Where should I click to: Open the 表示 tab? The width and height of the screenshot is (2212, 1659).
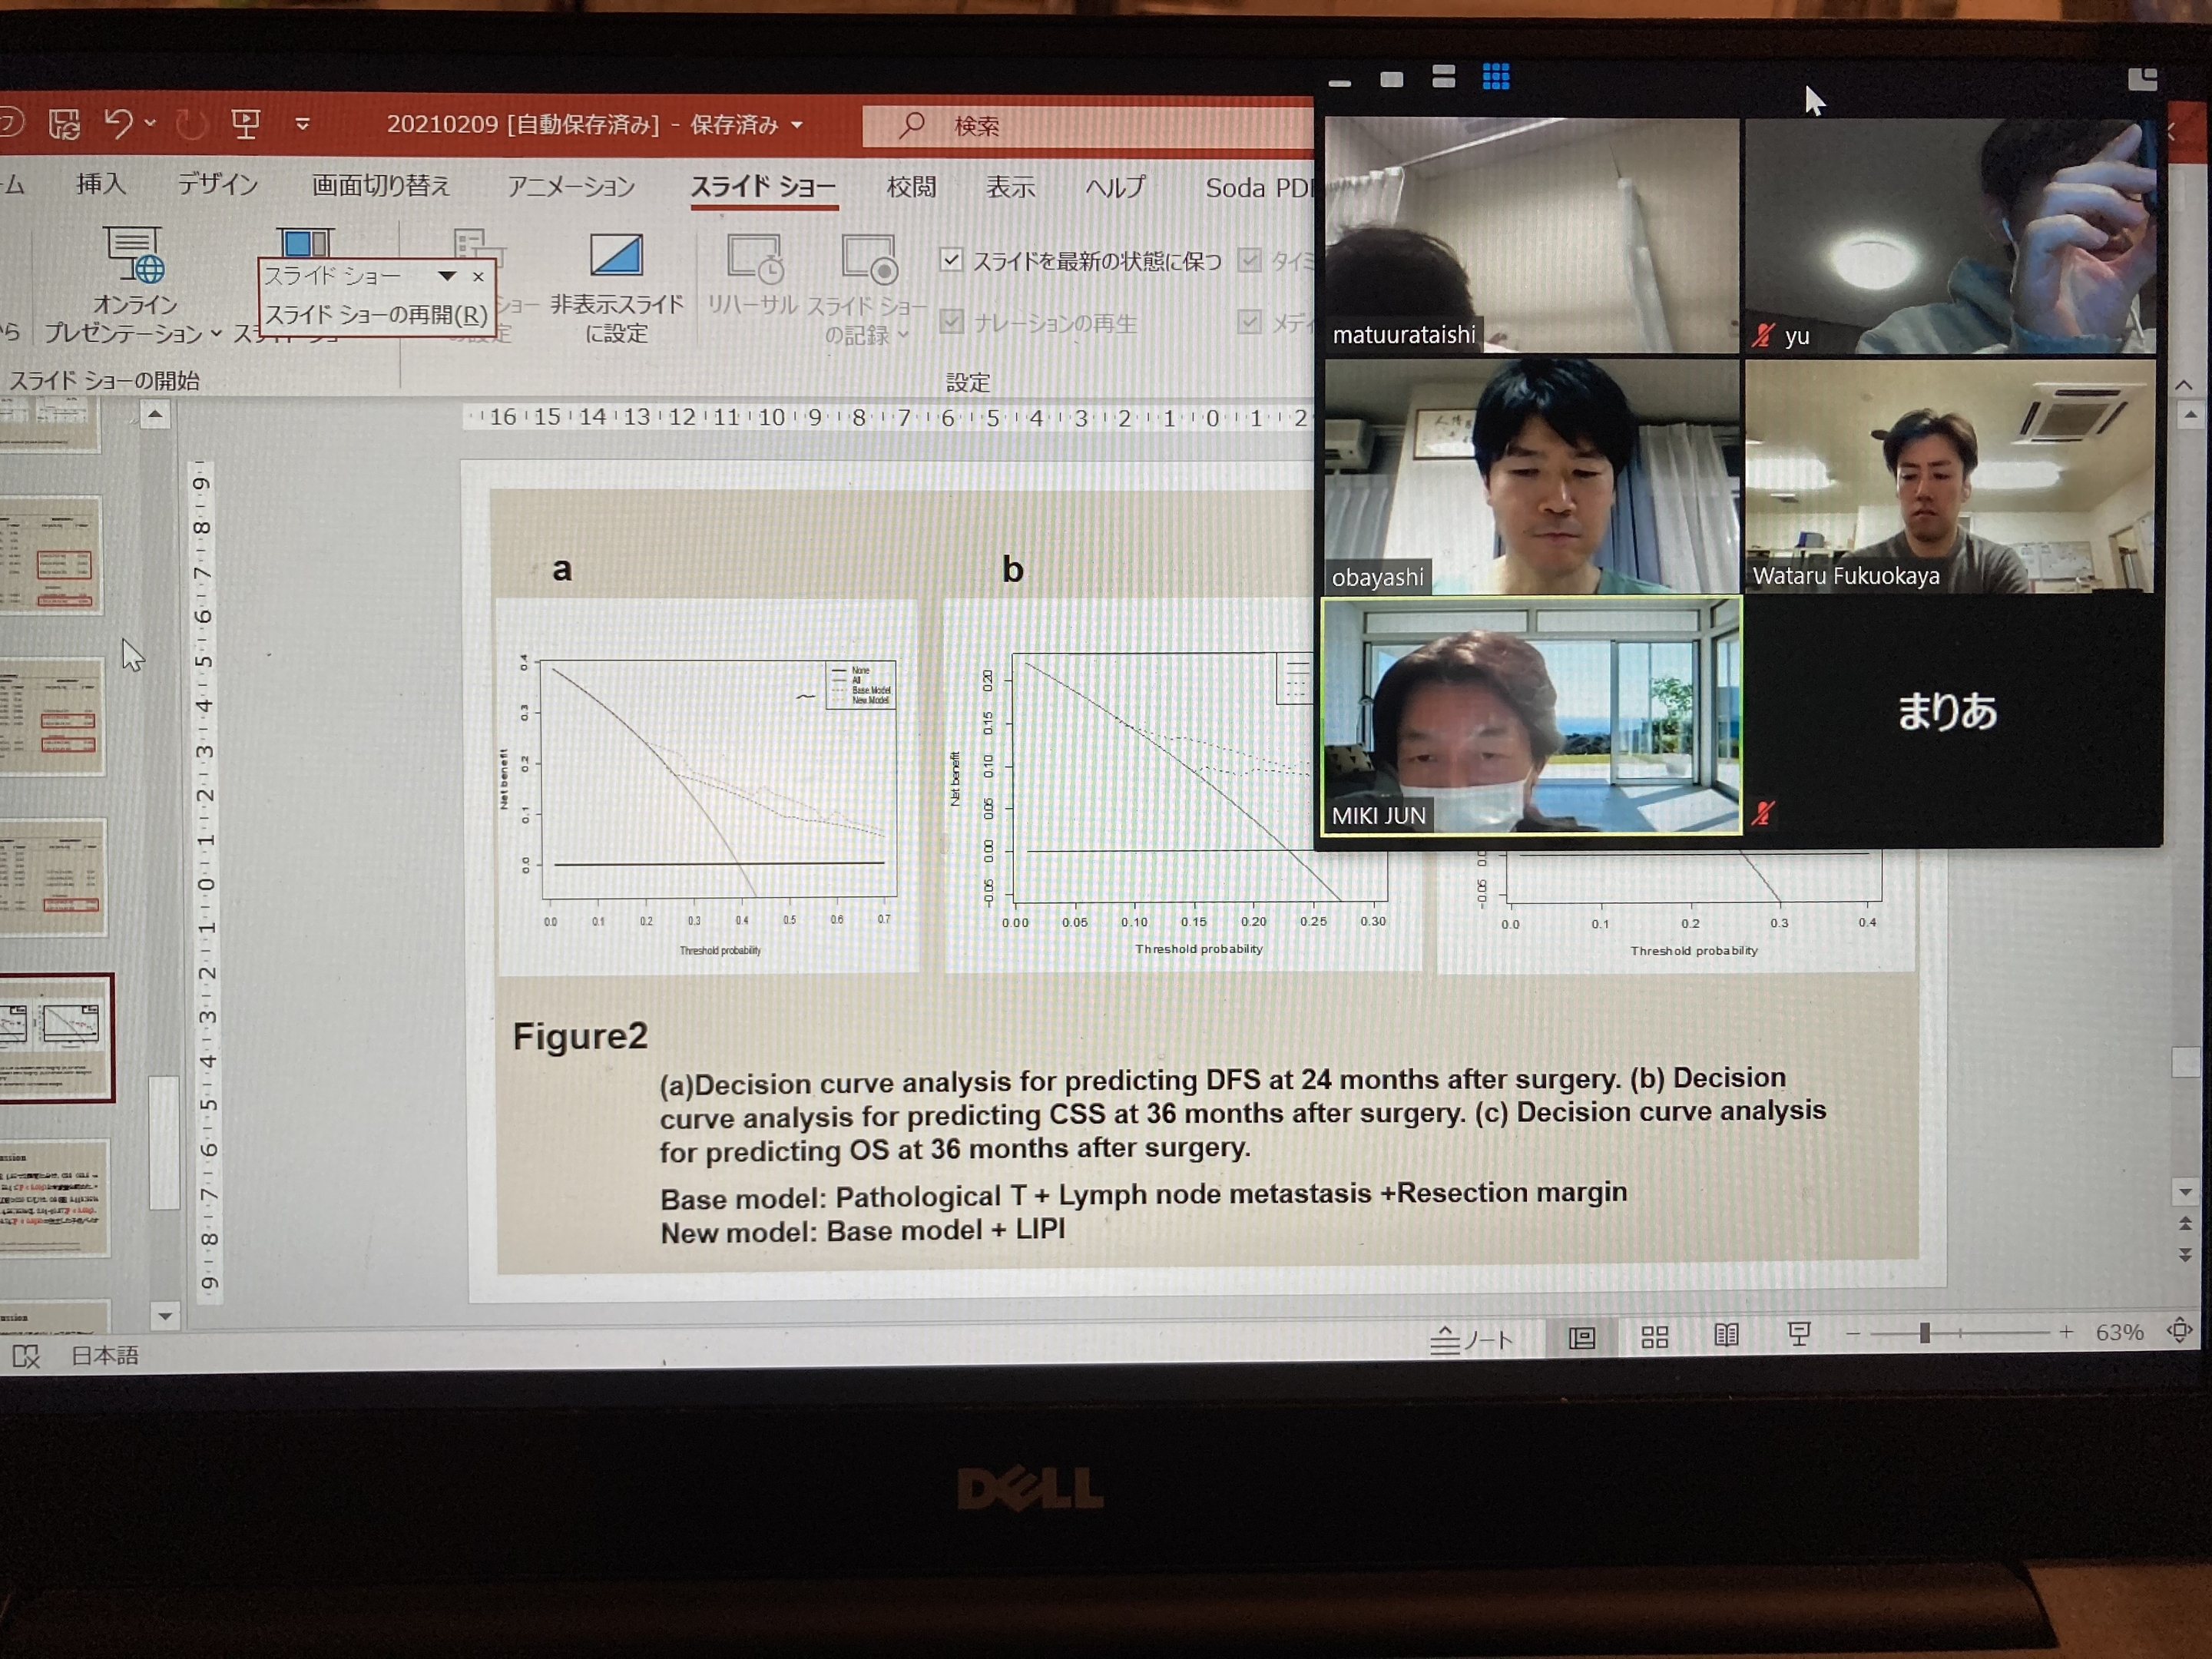[x=1010, y=187]
